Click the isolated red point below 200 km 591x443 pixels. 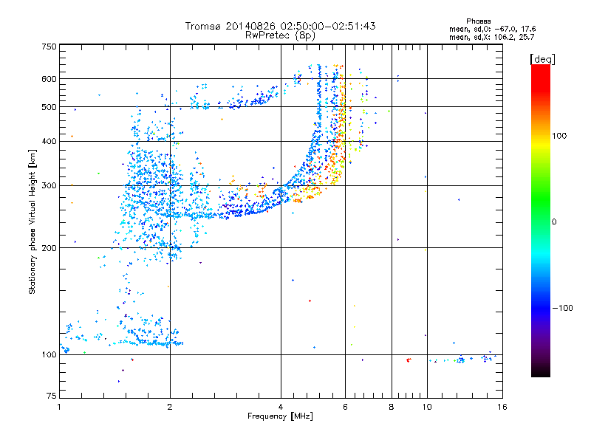pos(310,301)
